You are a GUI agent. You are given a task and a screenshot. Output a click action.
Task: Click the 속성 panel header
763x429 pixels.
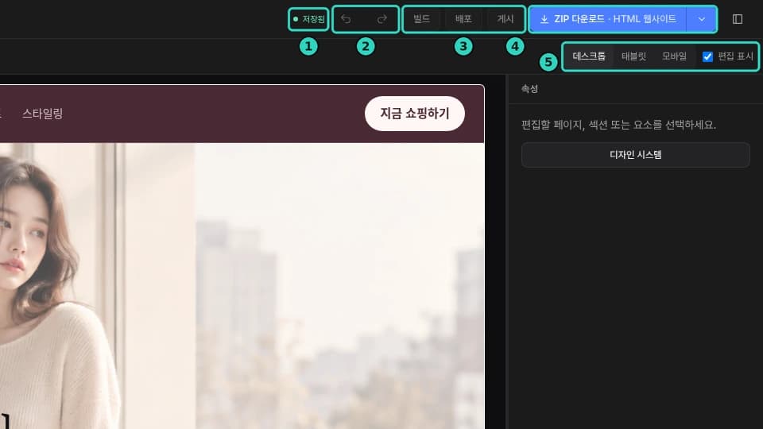click(529, 88)
